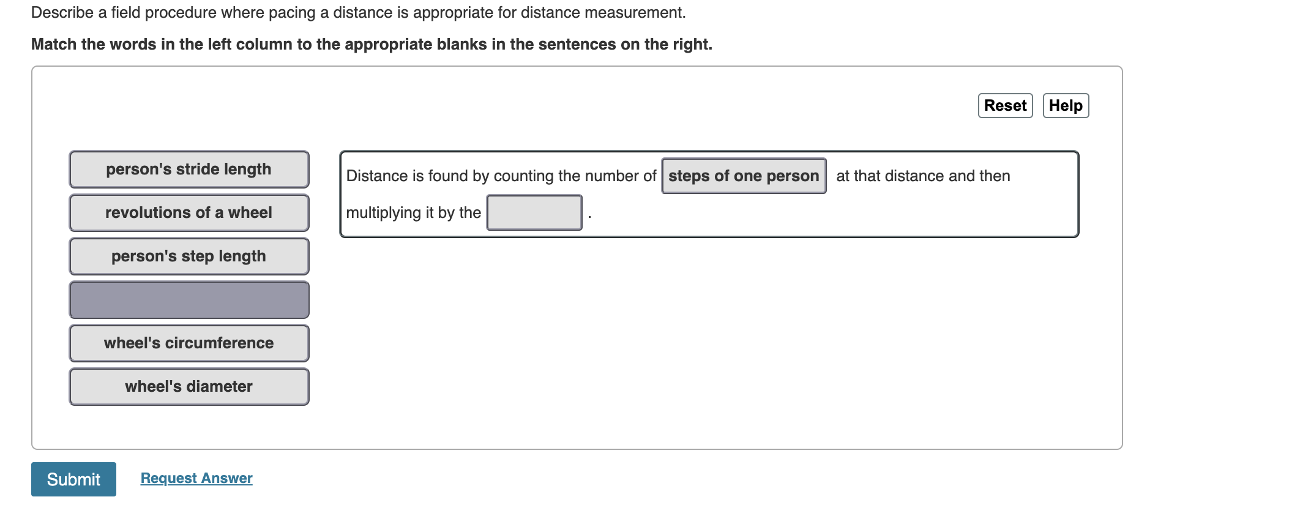Image resolution: width=1311 pixels, height=524 pixels.
Task: Click the empty blank after 'multiplying it by the'
Action: tap(533, 212)
